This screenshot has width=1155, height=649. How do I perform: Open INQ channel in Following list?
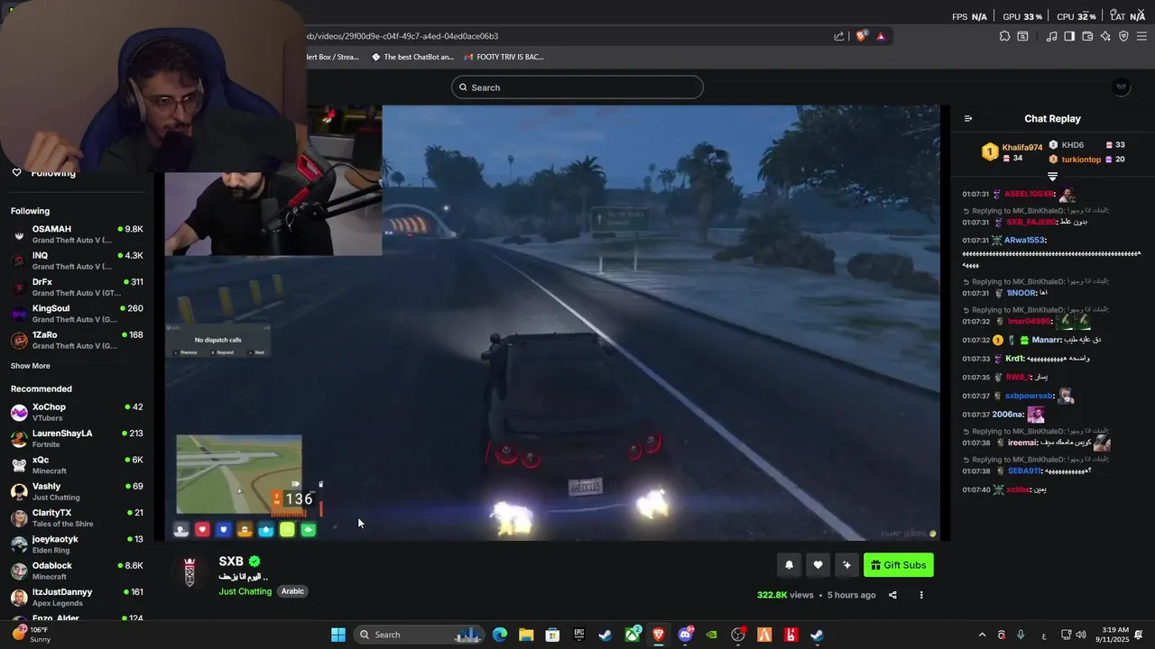77,261
